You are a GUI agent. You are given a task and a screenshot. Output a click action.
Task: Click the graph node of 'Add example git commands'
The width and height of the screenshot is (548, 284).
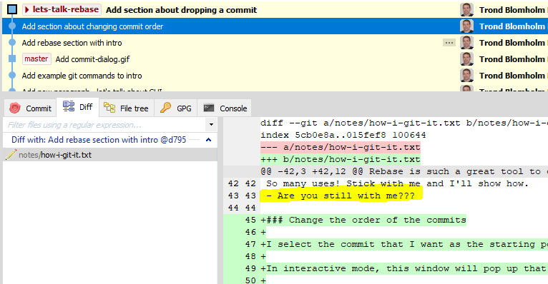pyautogui.click(x=12, y=75)
